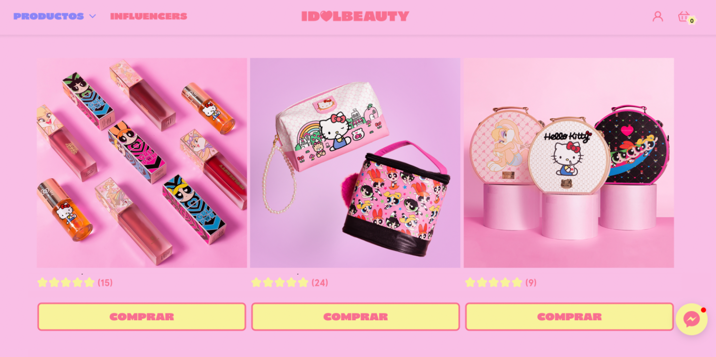Open the shopping basket icon
This screenshot has height=357, width=716.
pos(684,16)
